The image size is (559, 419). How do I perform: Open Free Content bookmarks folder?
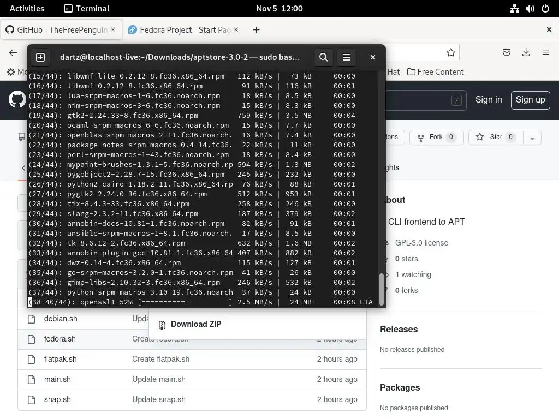click(435, 72)
